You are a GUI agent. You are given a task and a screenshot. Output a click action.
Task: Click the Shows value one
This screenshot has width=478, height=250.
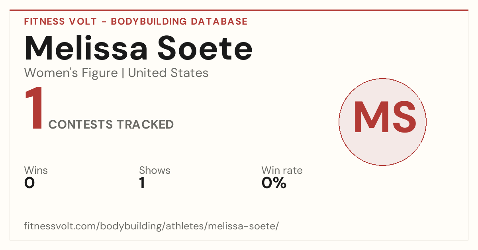tap(142, 183)
